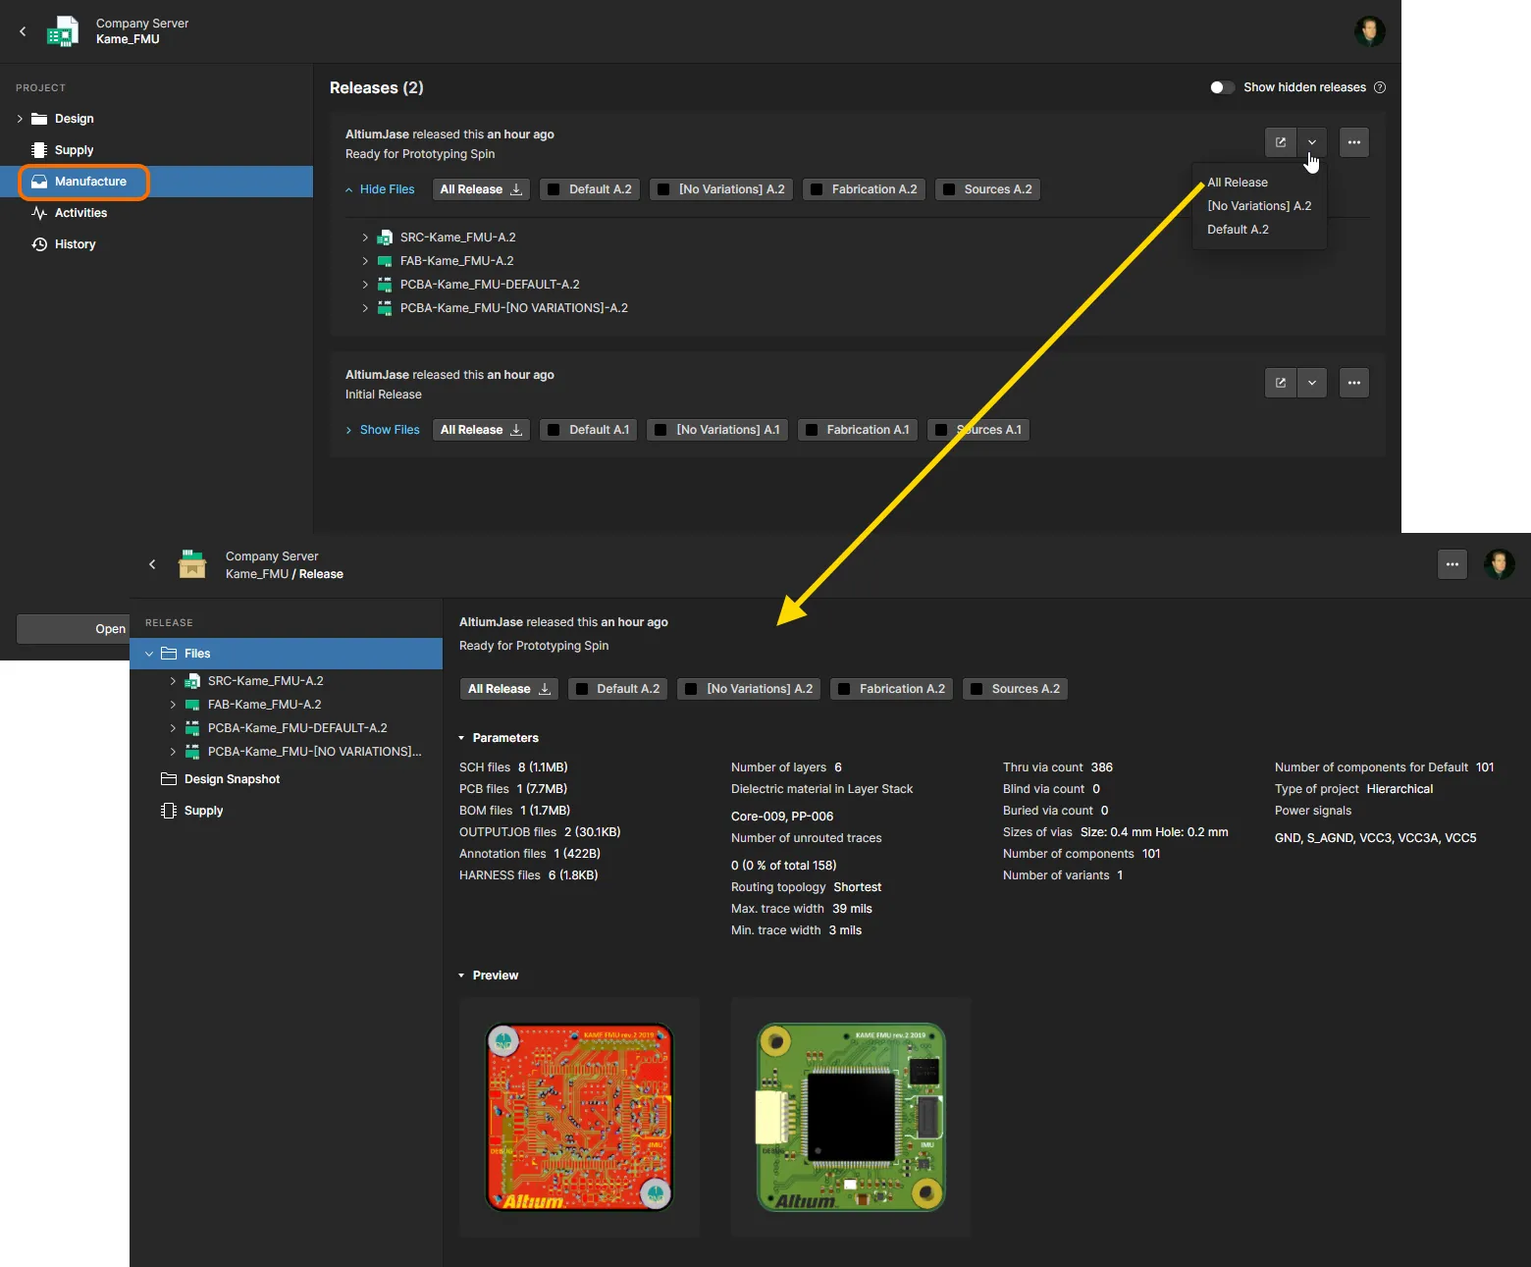Screen dimensions: 1531x1267
Task: Toggle Show hidden releases switch
Action: coord(1222,87)
